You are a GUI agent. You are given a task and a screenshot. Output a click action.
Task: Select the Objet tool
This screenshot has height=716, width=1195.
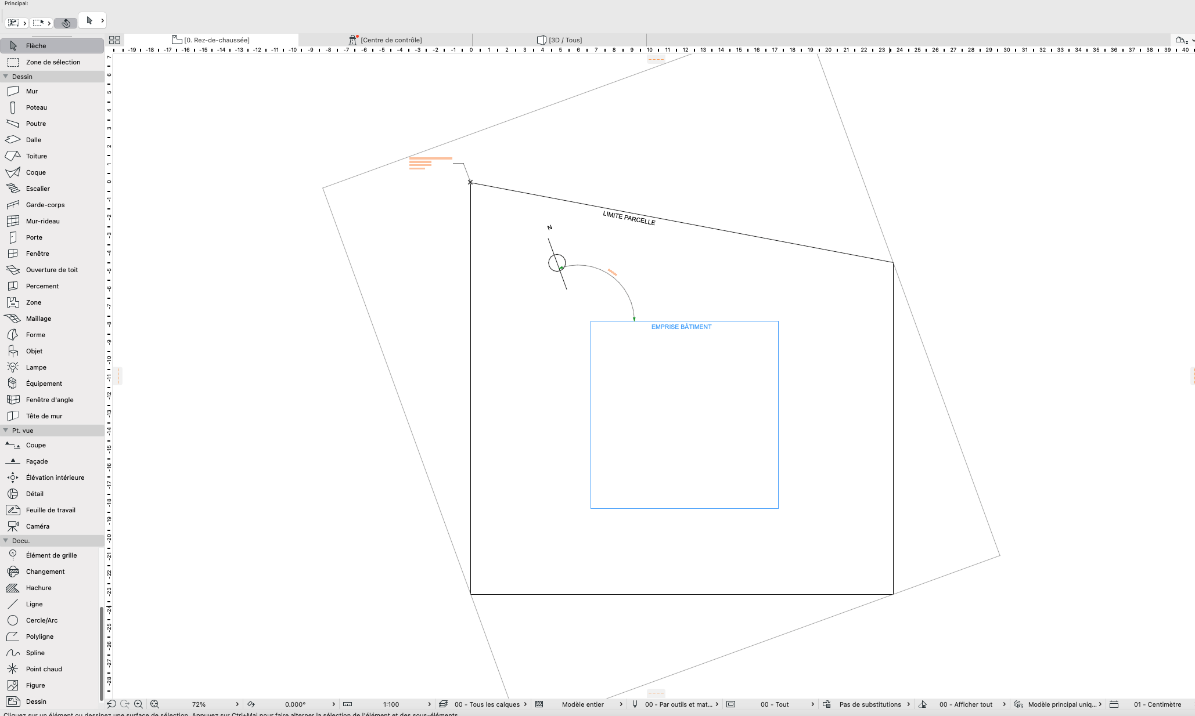pos(52,351)
